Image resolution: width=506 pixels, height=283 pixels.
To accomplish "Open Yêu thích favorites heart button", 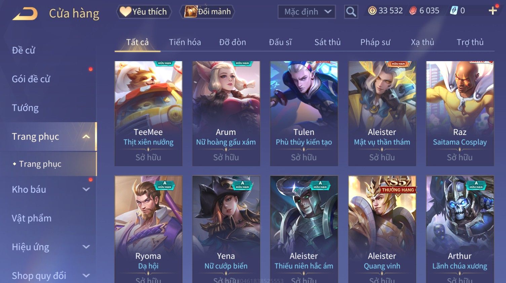I will (144, 12).
